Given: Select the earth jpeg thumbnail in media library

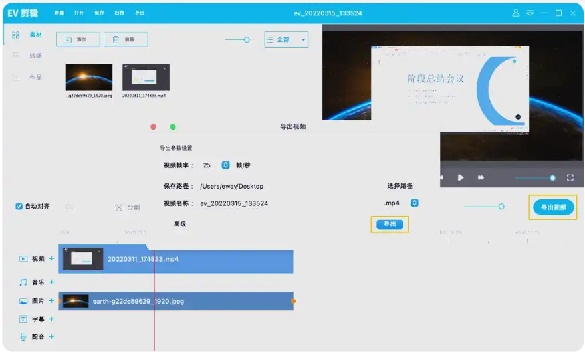Looking at the screenshot, I should [x=89, y=78].
